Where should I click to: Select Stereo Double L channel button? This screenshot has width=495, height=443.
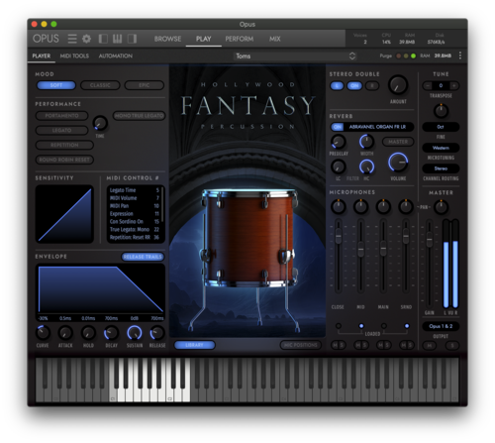[x=337, y=86]
